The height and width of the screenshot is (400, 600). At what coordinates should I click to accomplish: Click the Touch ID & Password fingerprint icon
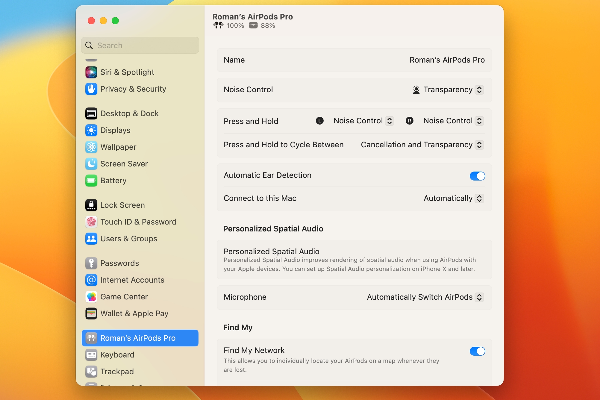point(91,222)
